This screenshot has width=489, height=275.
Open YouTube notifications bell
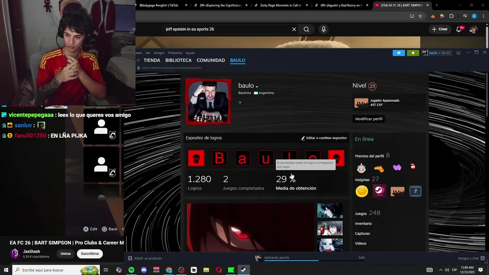(459, 29)
